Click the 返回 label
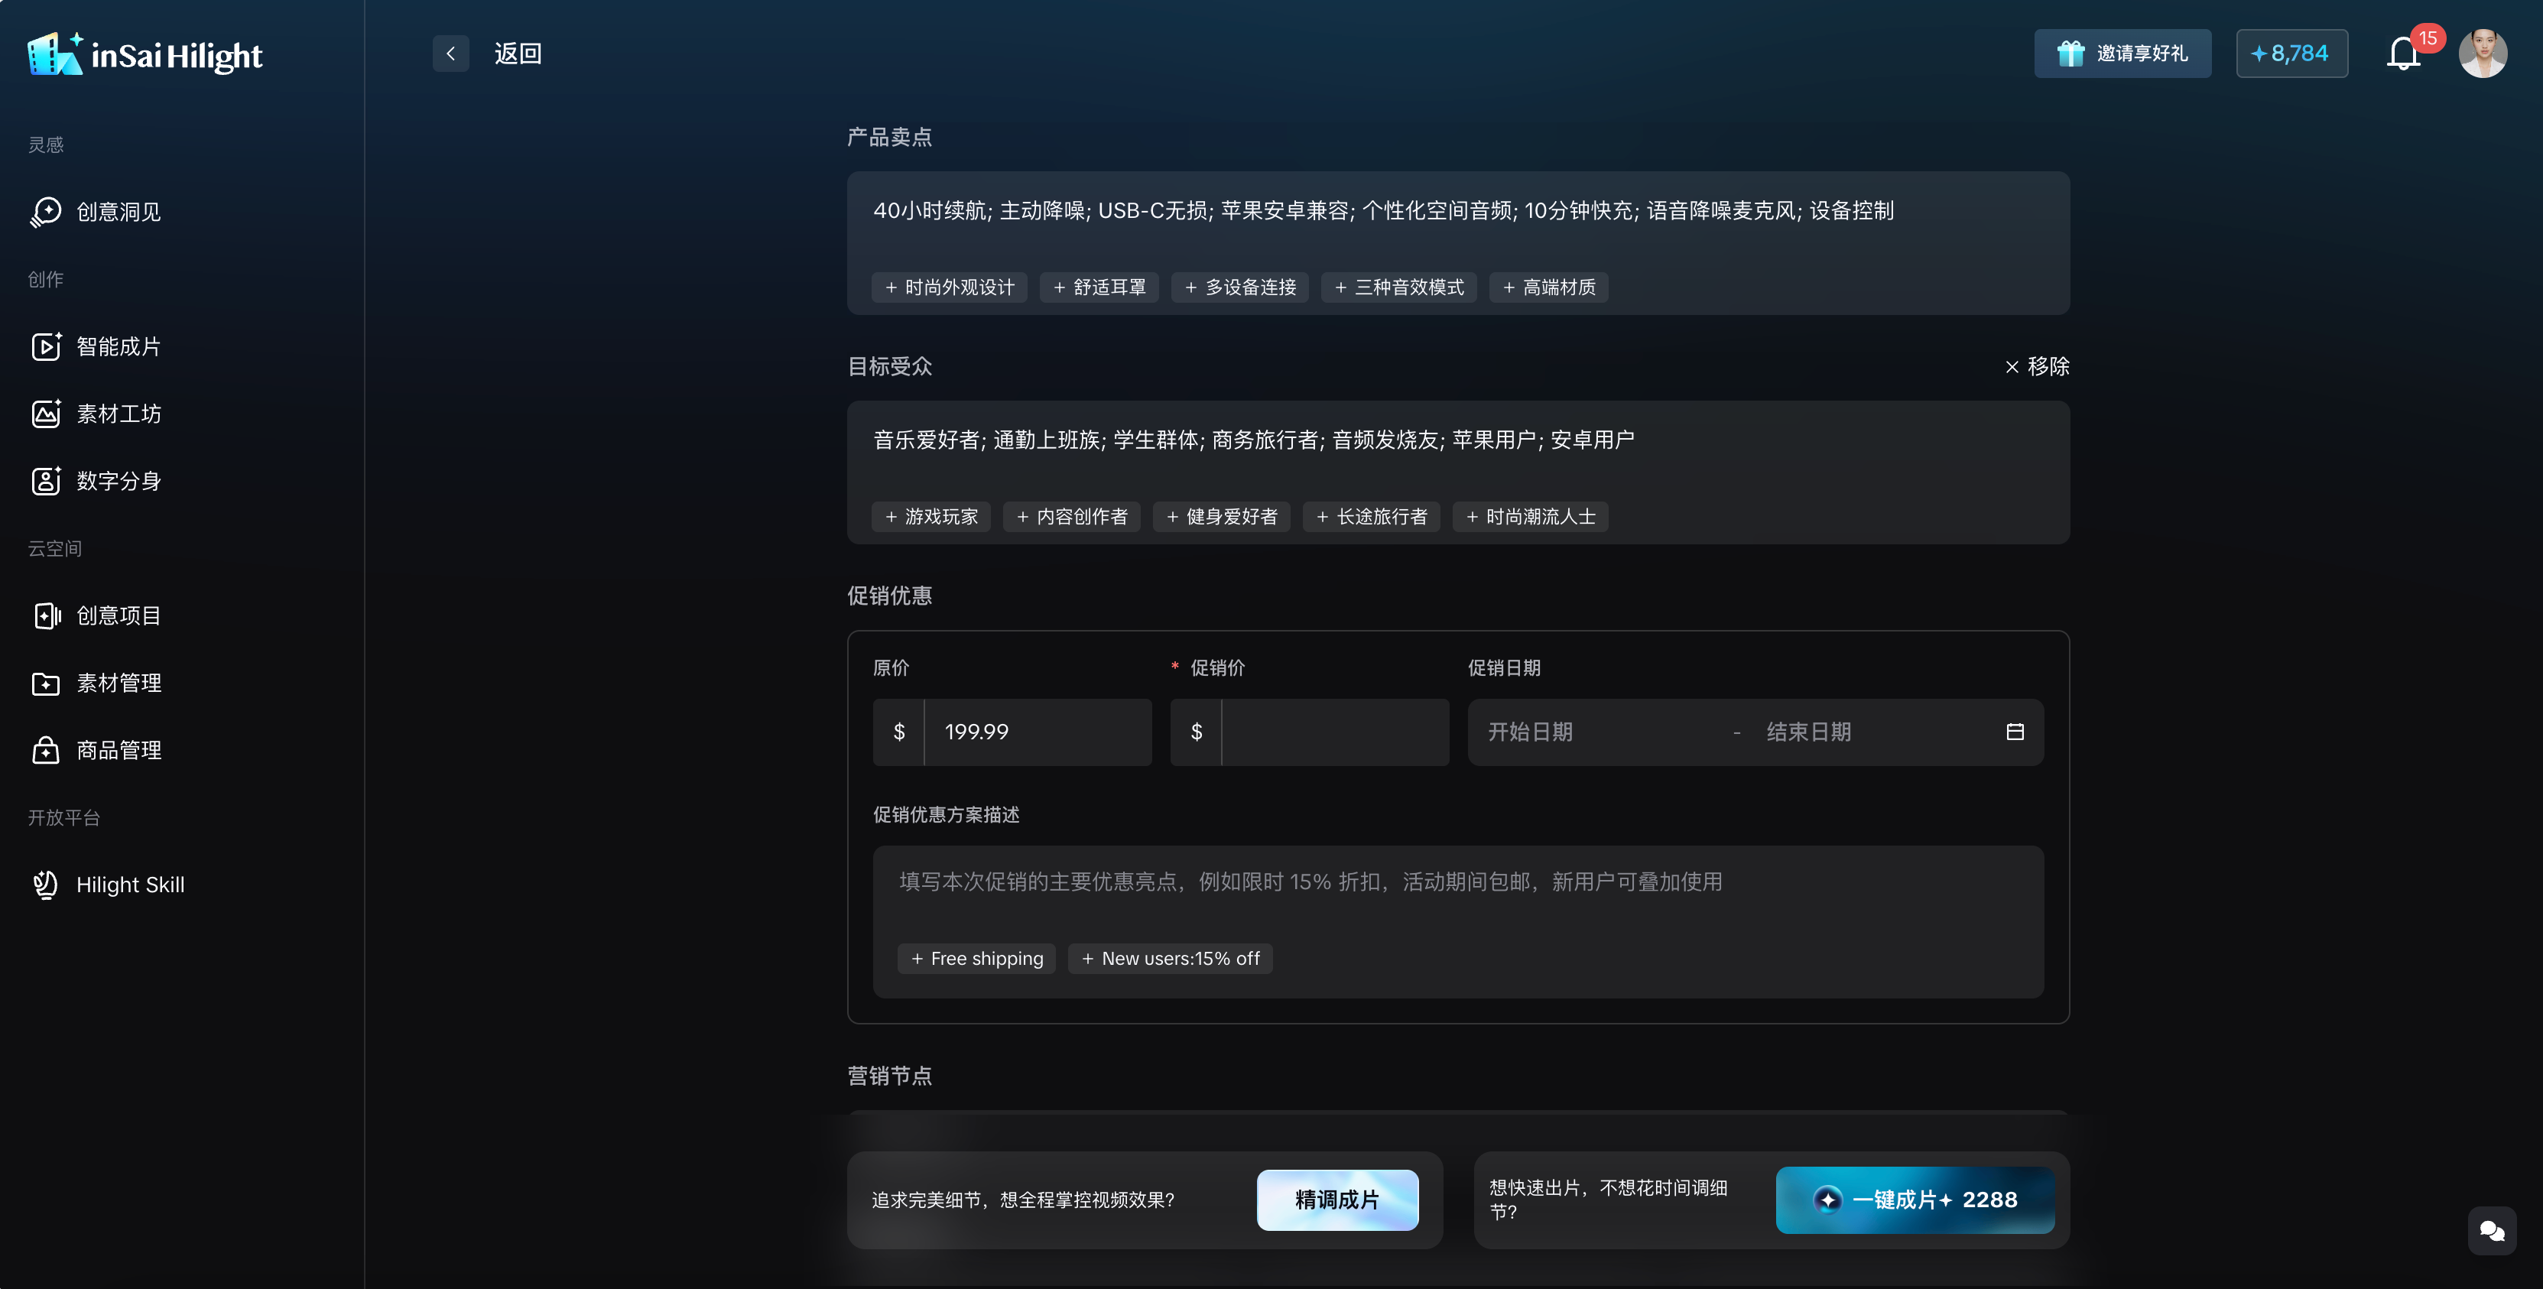 (518, 54)
